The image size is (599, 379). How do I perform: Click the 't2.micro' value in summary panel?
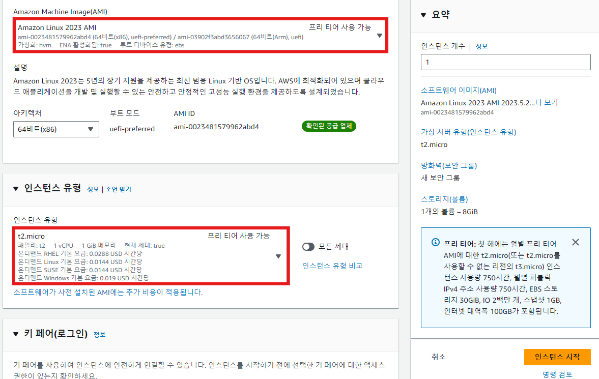pyautogui.click(x=434, y=145)
